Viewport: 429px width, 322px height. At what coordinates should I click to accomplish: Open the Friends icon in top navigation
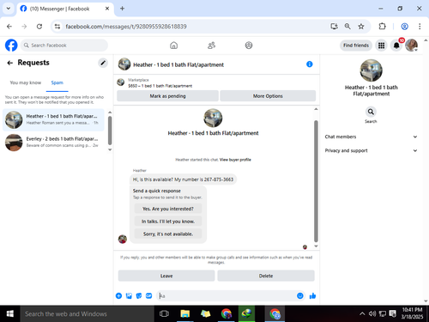coord(211,46)
